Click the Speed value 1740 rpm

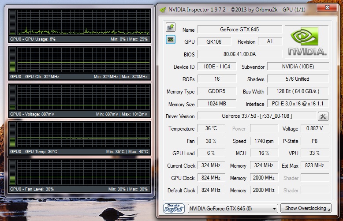[x=264, y=141]
